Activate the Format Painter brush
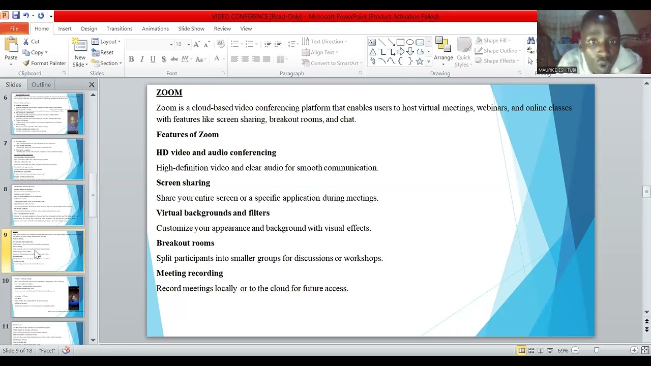The image size is (651, 366). tap(44, 63)
